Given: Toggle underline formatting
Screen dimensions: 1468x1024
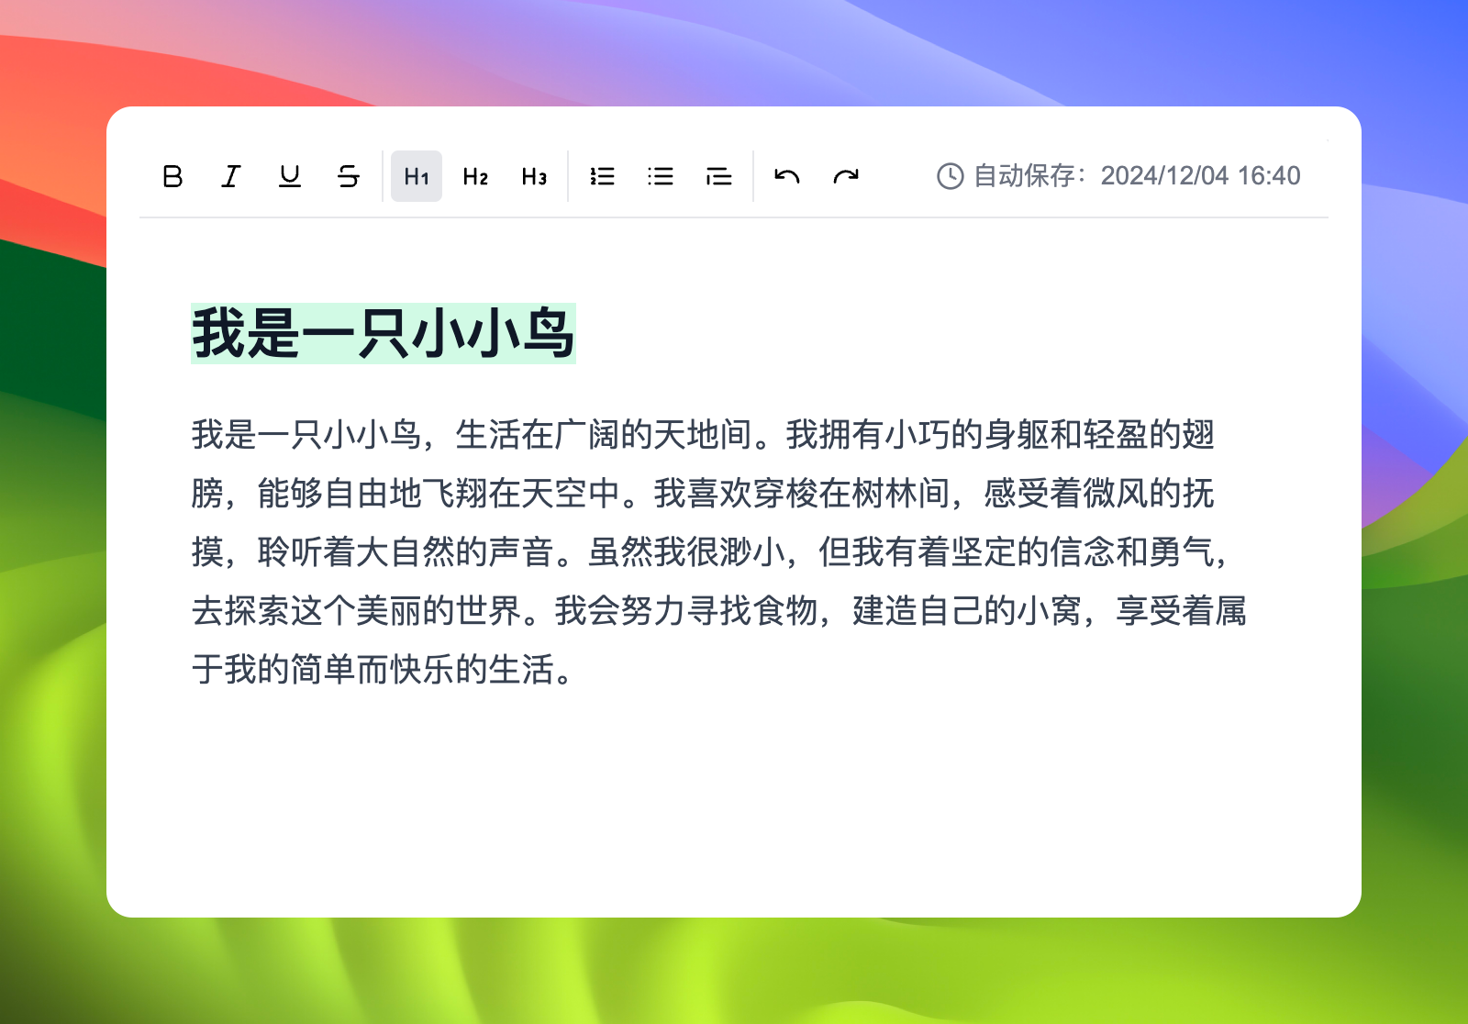Looking at the screenshot, I should pyautogui.click(x=289, y=176).
